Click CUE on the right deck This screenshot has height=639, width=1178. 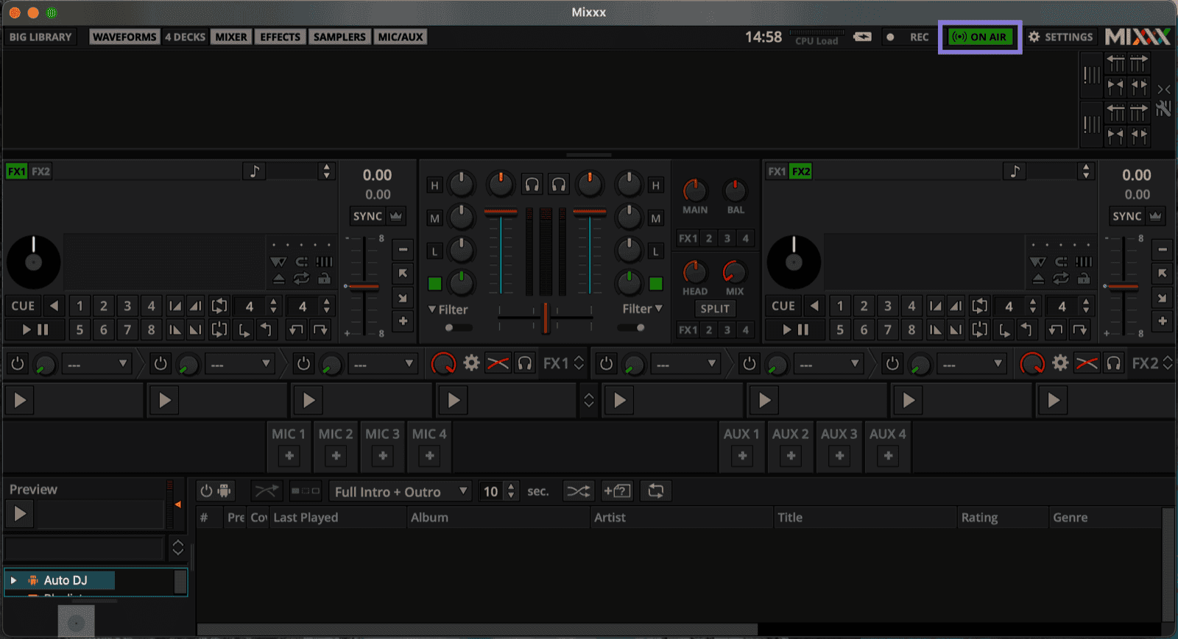[x=783, y=306]
